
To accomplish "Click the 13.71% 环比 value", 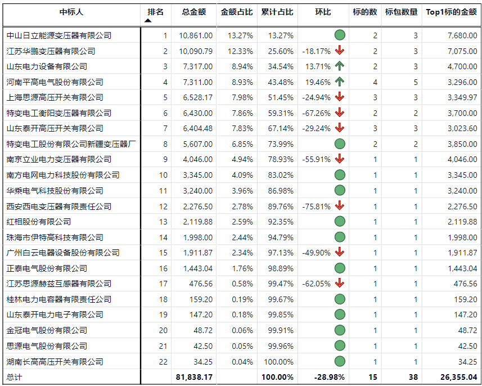I will pyautogui.click(x=318, y=66).
